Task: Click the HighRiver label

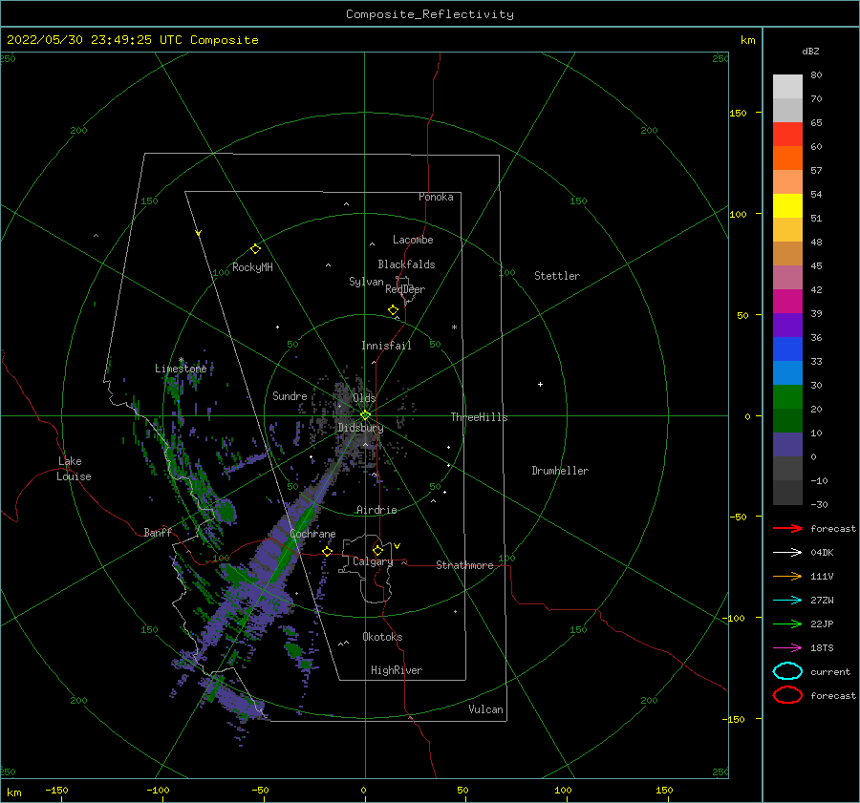Action: coord(397,670)
